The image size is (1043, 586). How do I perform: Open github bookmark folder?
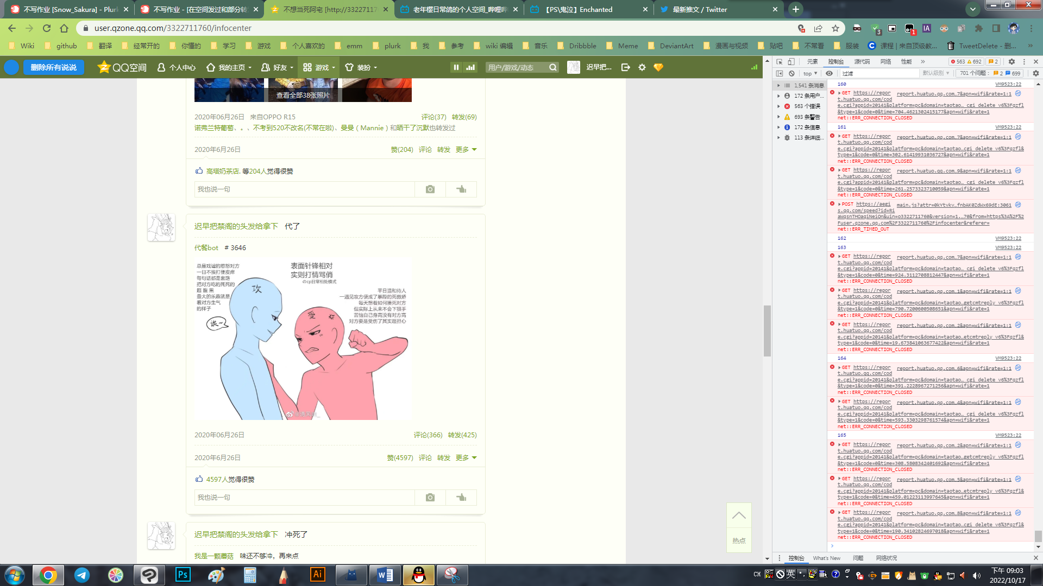coord(60,46)
